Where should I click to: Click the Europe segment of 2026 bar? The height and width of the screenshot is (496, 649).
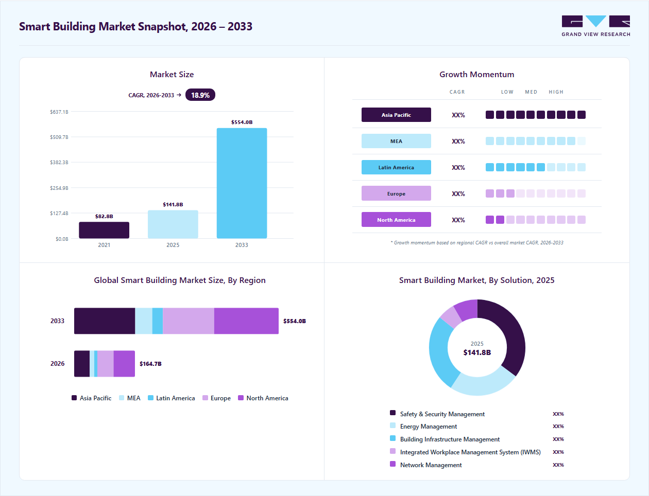(106, 364)
